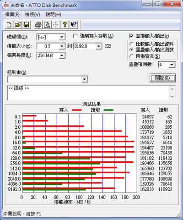Screen dimensions: 183x220
Task: Click the 測試結果 group title
Action: (91, 104)
